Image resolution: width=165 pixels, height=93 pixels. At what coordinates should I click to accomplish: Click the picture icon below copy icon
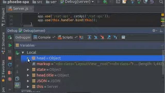17,85
